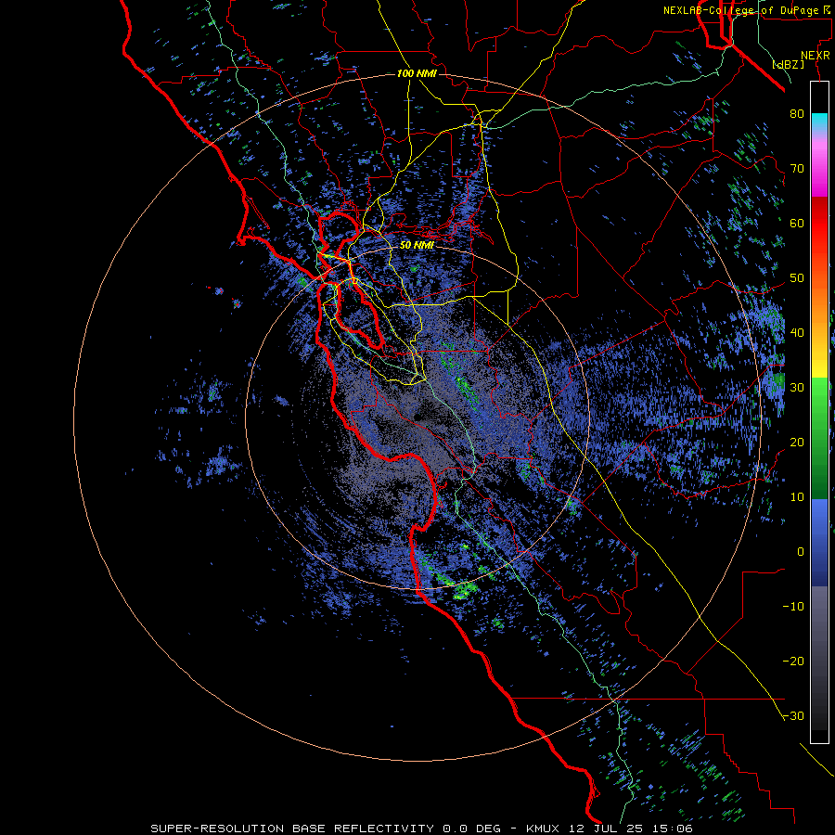Click the -20 dBZ scale label

point(793,662)
